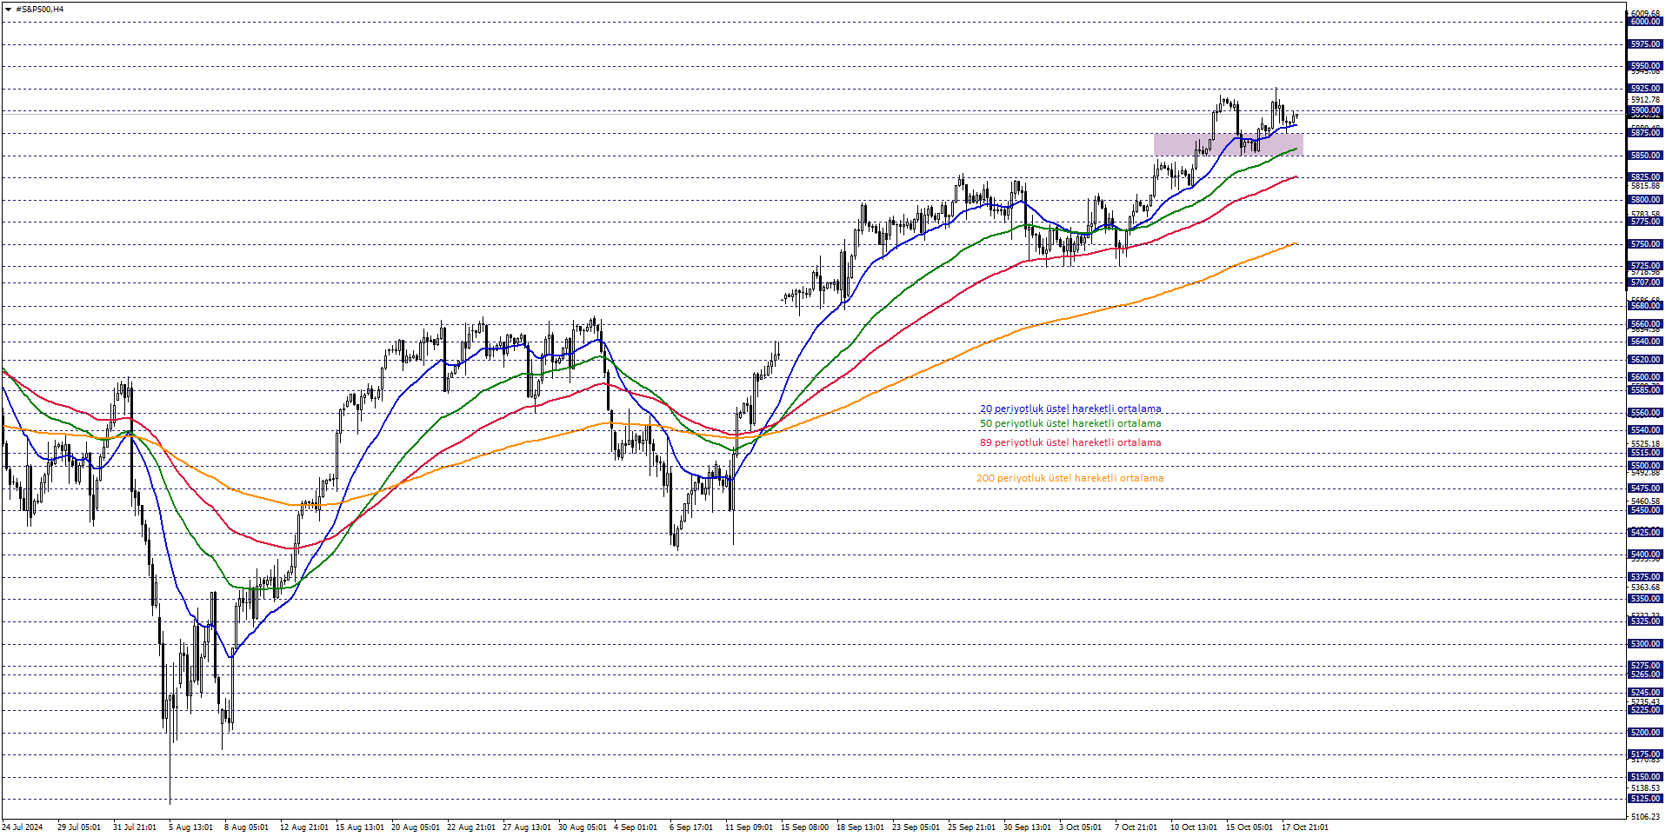Click the '20 Aug 05:01' date label
This screenshot has width=1666, height=837.
click(x=416, y=827)
